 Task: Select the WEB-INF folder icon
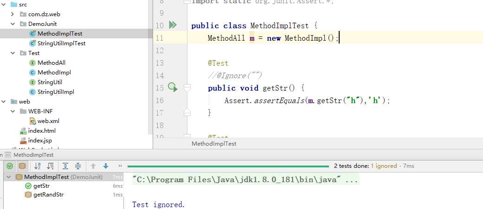coord(23,111)
